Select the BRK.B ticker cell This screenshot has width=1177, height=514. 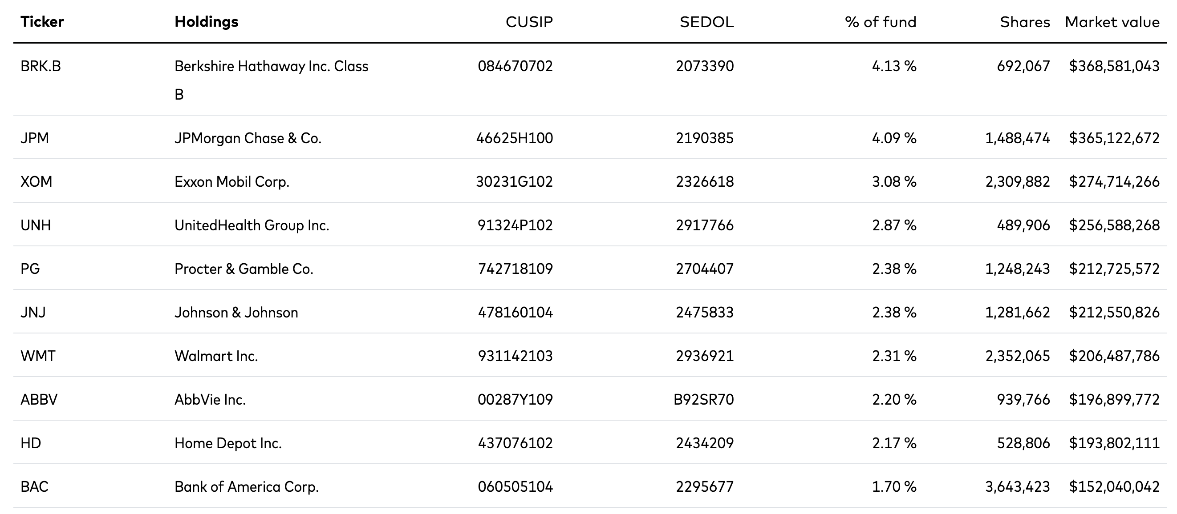pyautogui.click(x=41, y=66)
